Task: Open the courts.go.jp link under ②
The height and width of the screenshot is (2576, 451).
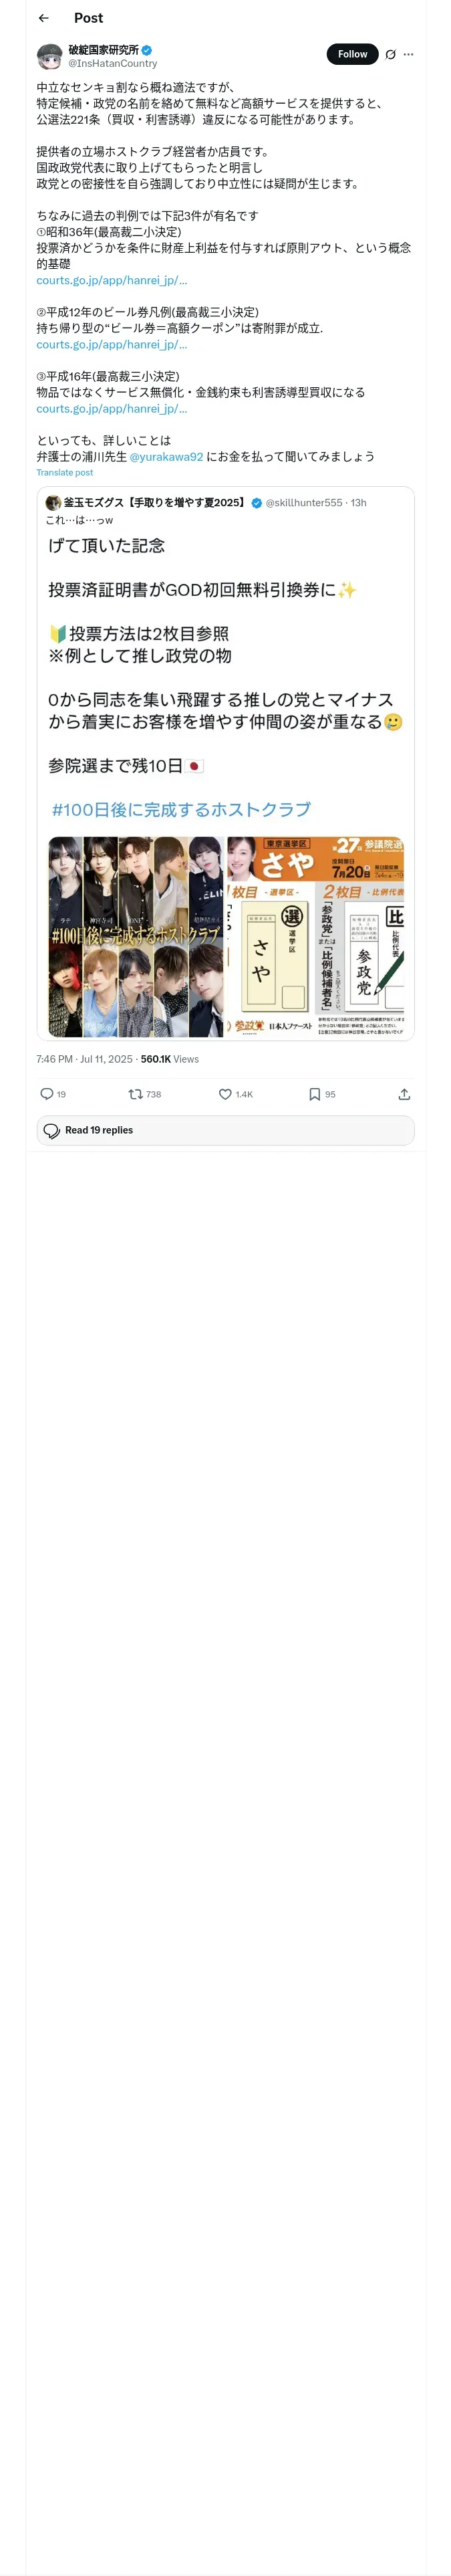Action: pyautogui.click(x=112, y=344)
